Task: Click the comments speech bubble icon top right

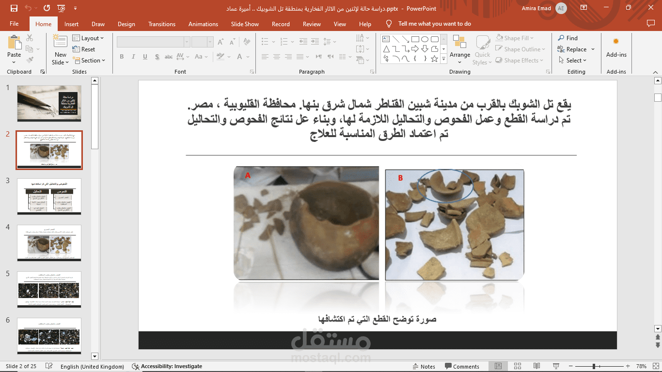Action: [650, 23]
